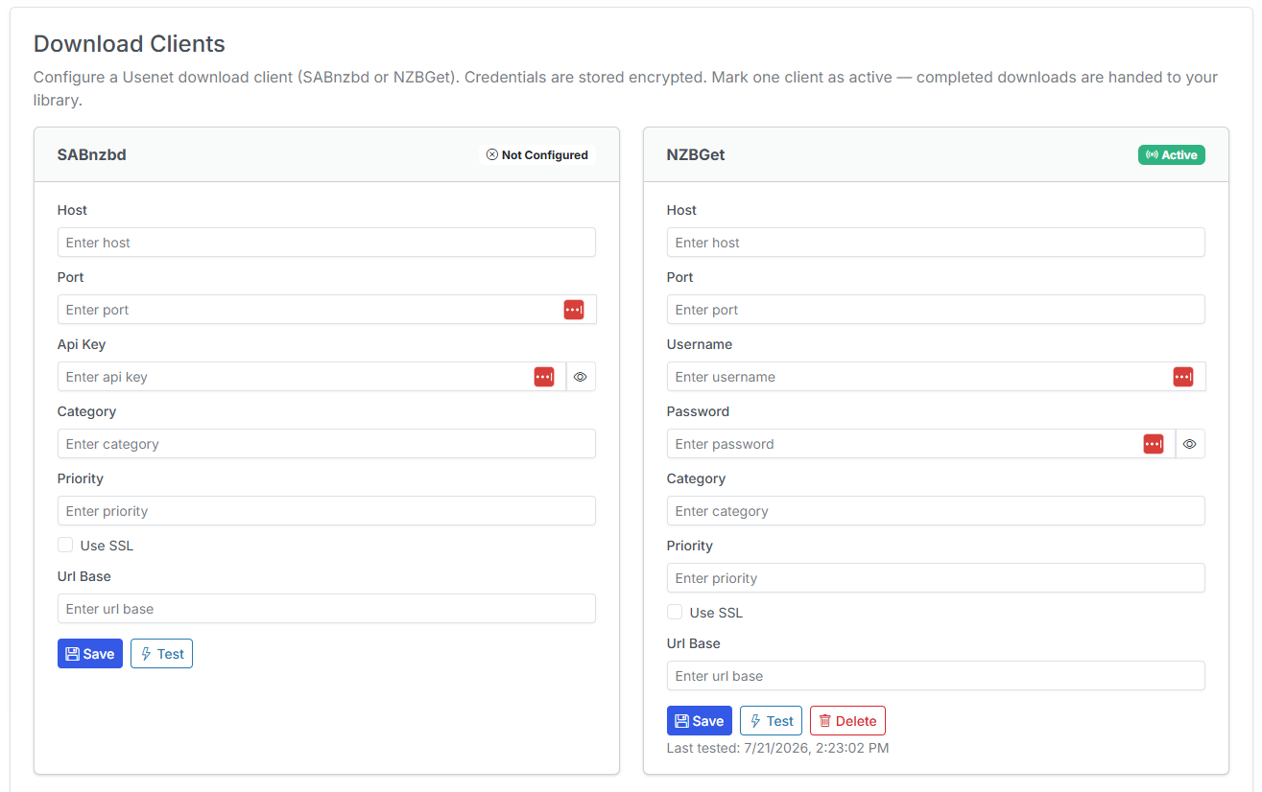Viewport: 1262px width, 792px height.
Task: Focus the SABnzbd Api Key field
Action: click(312, 377)
